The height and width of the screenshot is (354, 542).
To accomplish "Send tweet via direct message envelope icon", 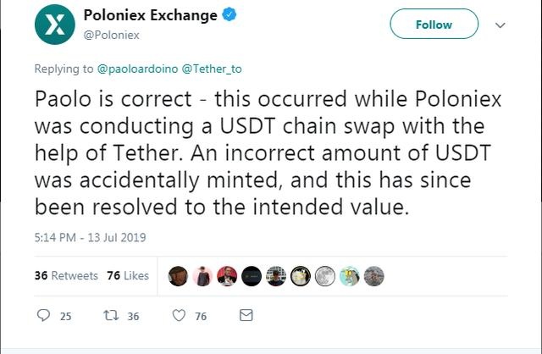I will coord(246,316).
